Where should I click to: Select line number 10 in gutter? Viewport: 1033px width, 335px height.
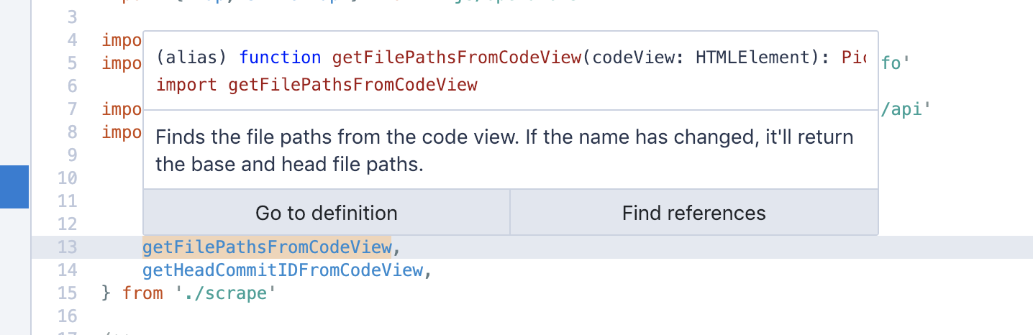pos(67,178)
